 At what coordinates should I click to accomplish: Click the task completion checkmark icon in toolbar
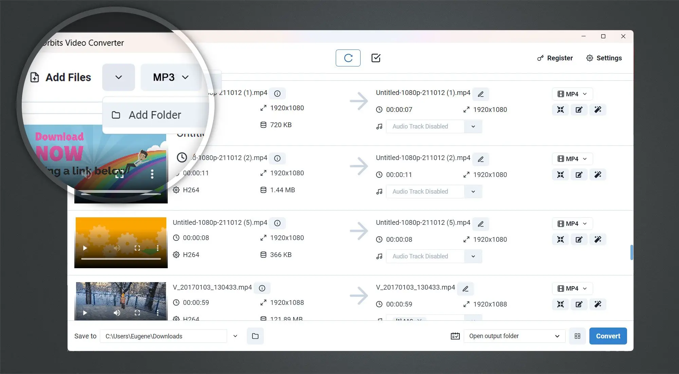click(376, 58)
